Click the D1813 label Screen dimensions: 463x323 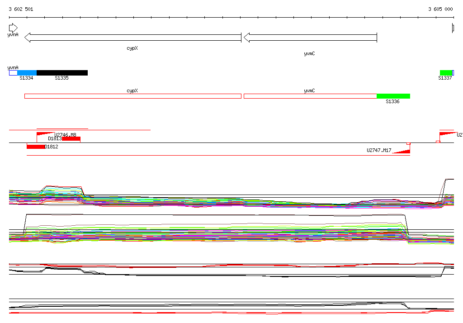pos(55,138)
